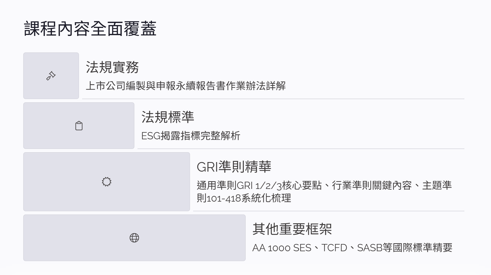Click the clipboard icon beside 法規標準
Image resolution: width=491 pixels, height=275 pixels.
(79, 126)
